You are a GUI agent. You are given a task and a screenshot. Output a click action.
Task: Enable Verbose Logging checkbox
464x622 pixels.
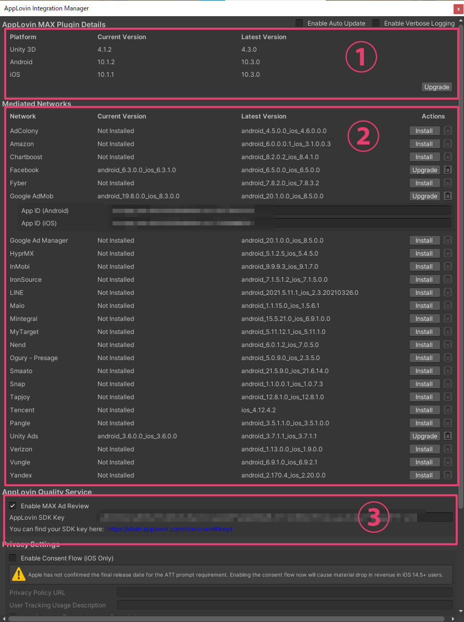(376, 23)
